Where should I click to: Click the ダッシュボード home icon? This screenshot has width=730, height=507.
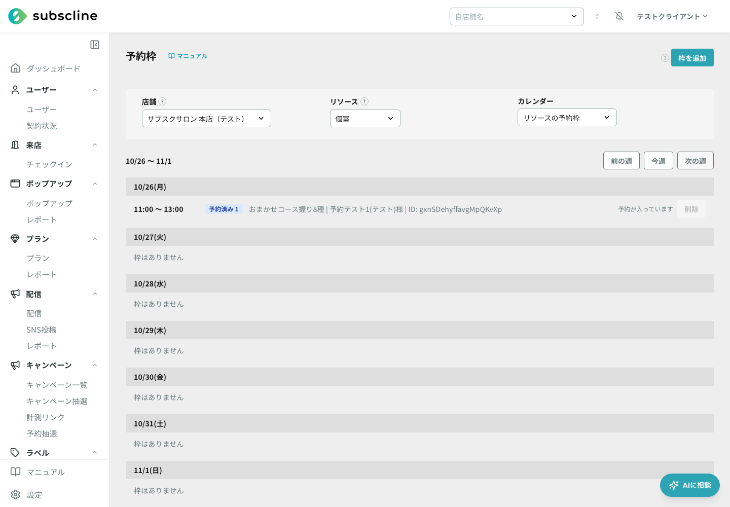pyautogui.click(x=16, y=68)
